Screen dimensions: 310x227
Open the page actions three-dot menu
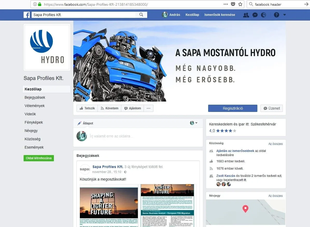click(x=226, y=4)
